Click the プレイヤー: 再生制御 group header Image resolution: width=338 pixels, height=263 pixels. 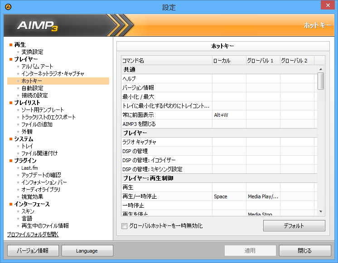pyautogui.click(x=219, y=178)
